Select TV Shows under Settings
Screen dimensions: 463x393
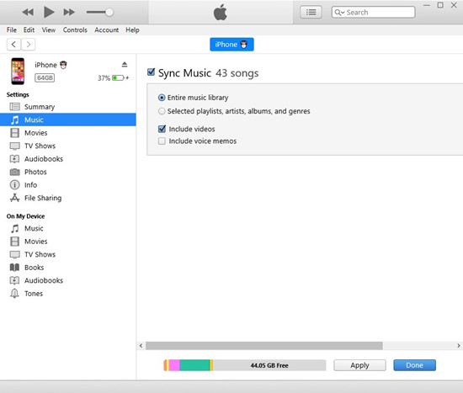coord(68,146)
